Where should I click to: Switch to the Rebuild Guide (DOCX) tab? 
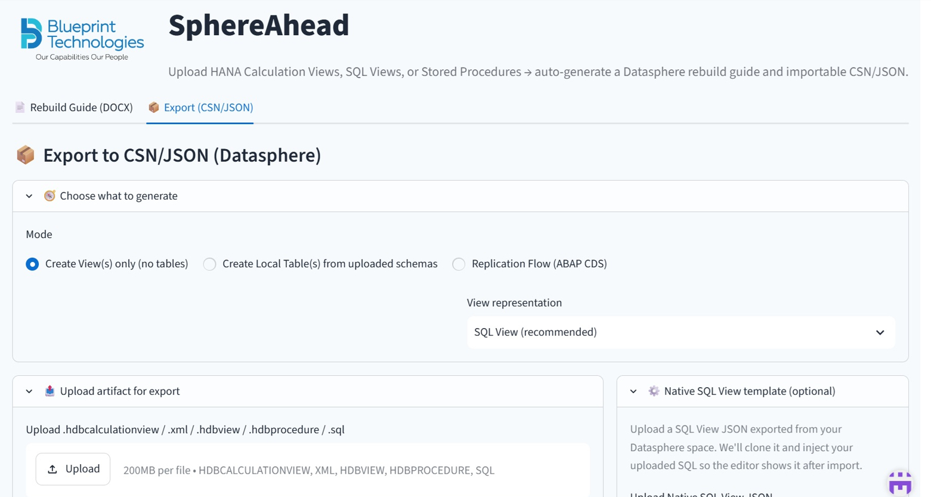click(74, 107)
